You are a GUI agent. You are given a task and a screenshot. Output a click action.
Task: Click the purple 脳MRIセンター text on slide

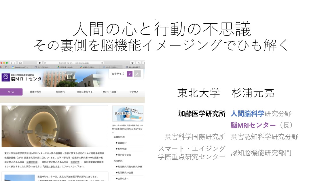pyautogui.click(x=253, y=125)
